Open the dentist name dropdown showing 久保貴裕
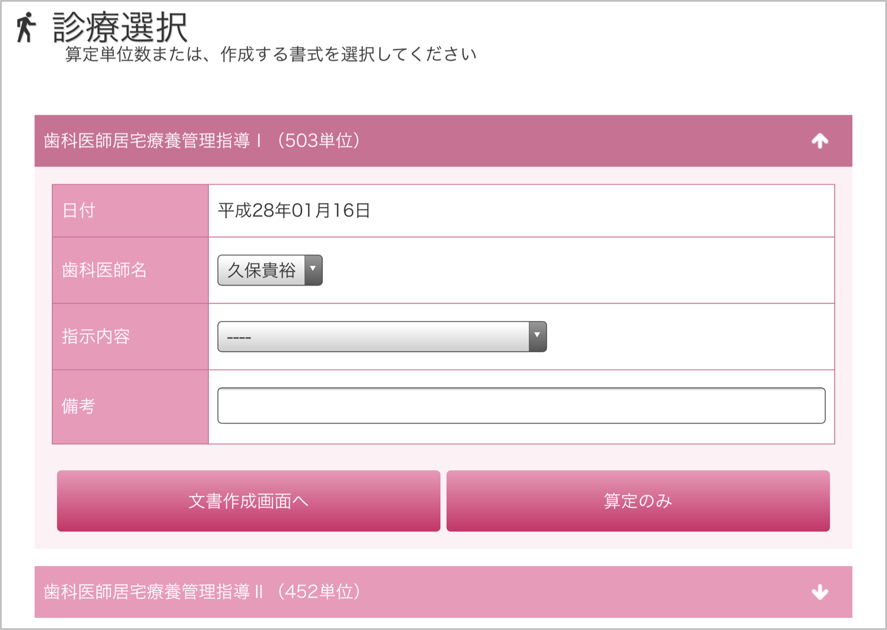Viewport: 887px width, 630px height. pyautogui.click(x=262, y=270)
